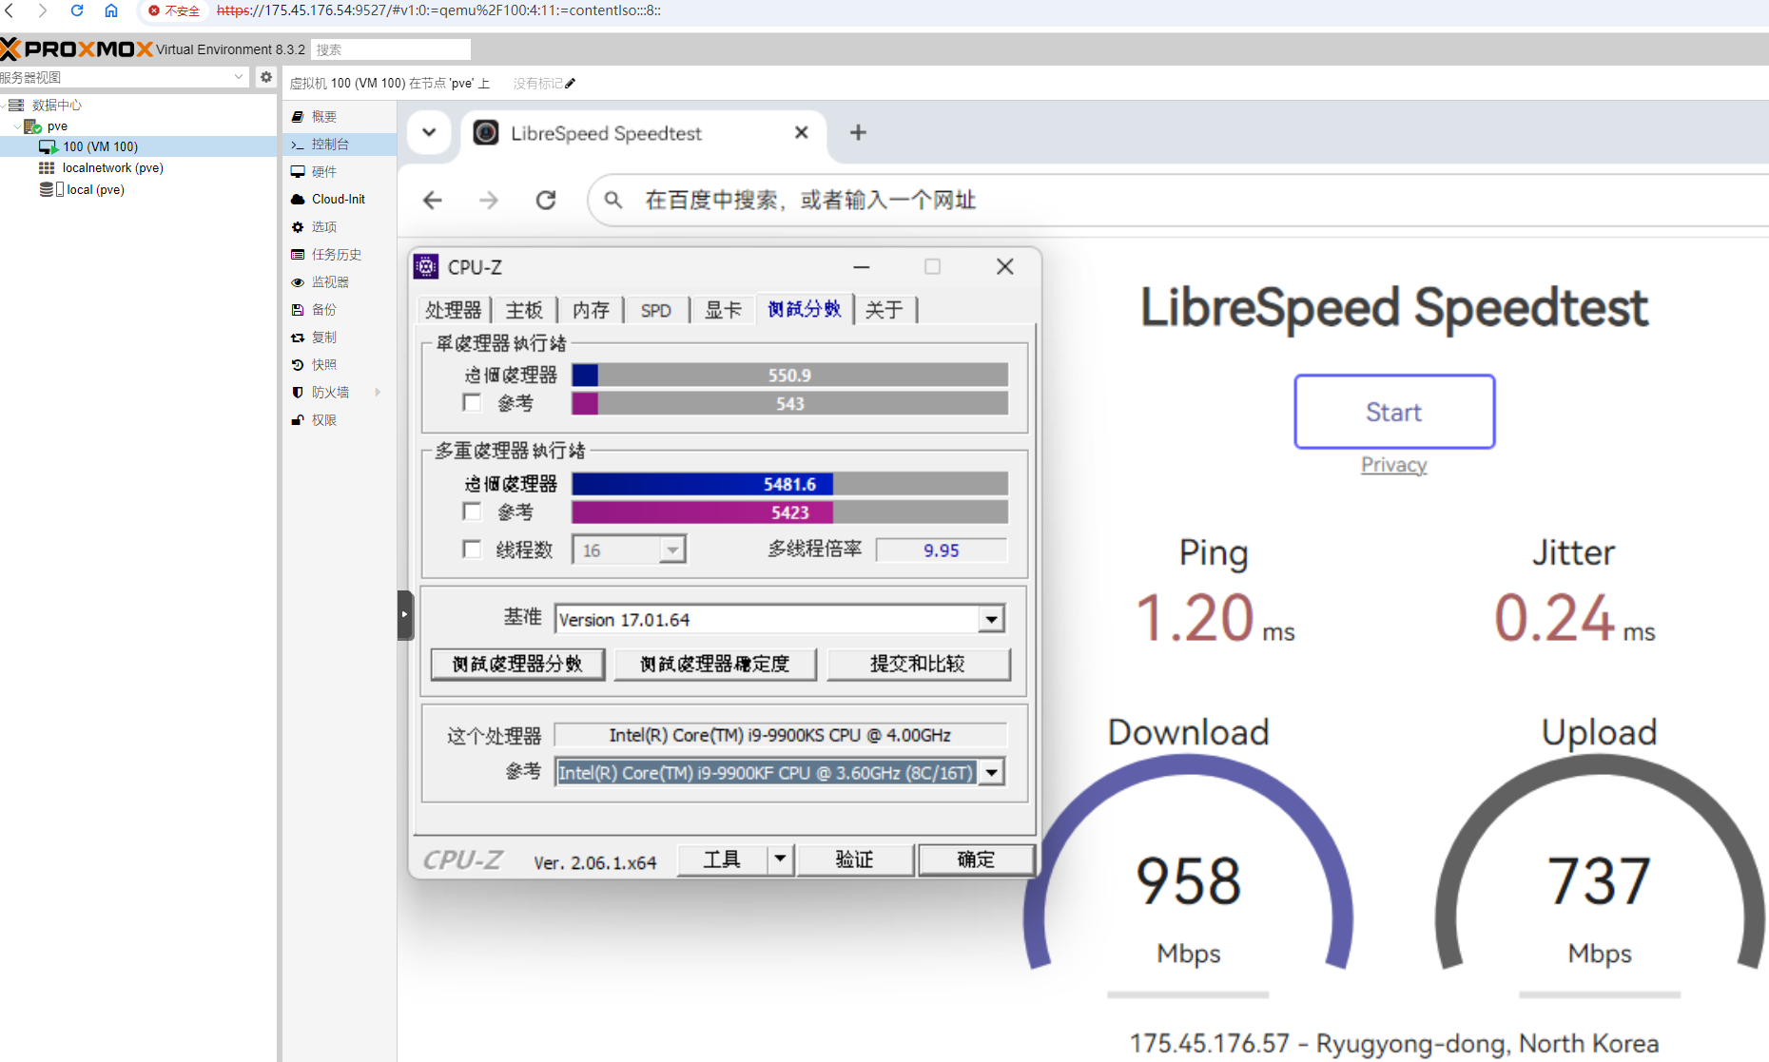Click the 测试处理器分数 bench button
The image size is (1769, 1062).
[x=517, y=665]
